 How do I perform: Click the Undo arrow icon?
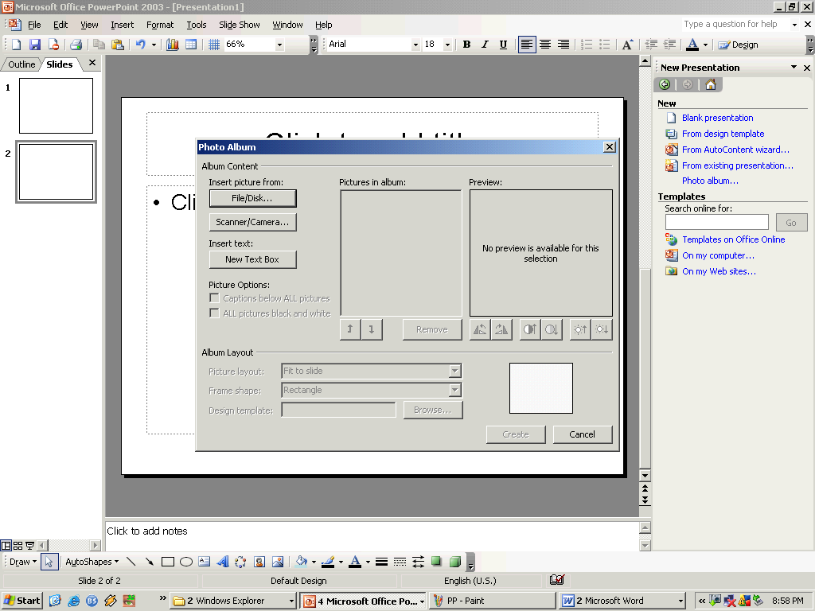[x=140, y=45]
